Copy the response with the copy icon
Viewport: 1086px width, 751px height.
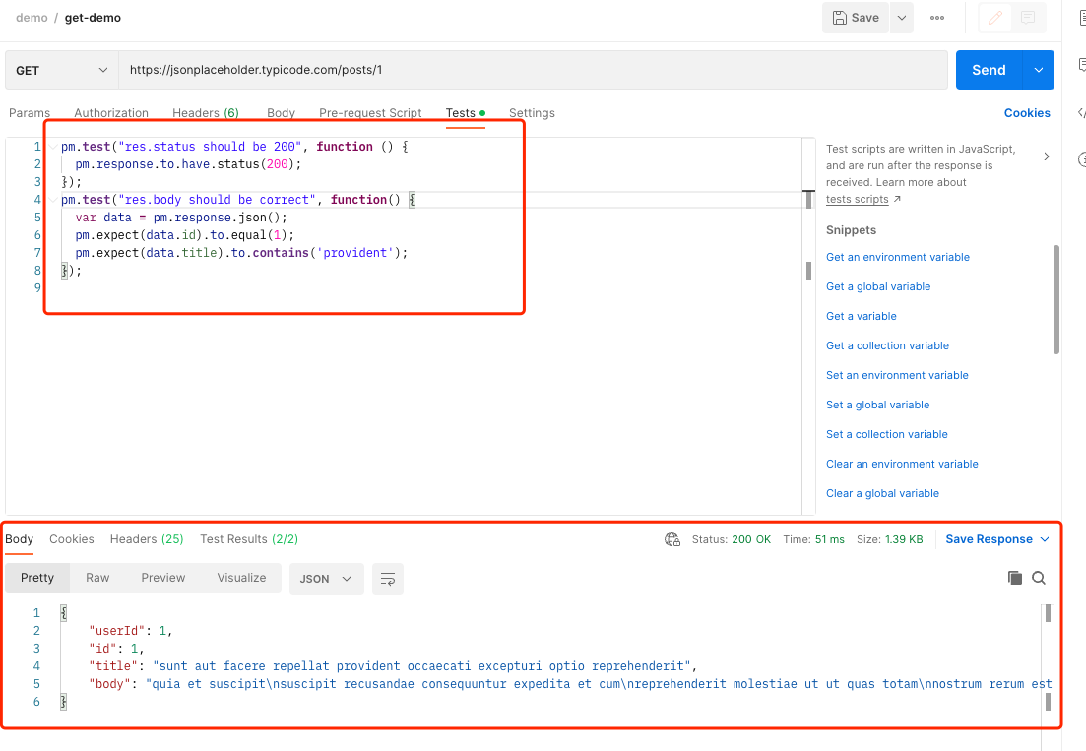tap(1015, 578)
